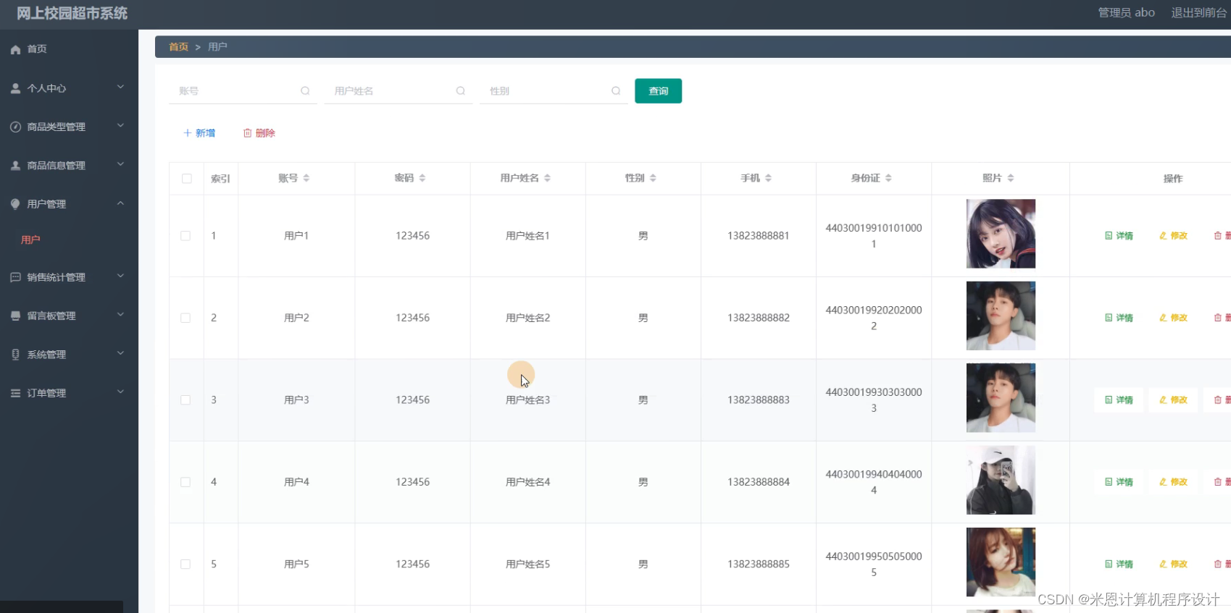Expand 留言板管理 menu chevron
The width and height of the screenshot is (1231, 613).
[121, 315]
